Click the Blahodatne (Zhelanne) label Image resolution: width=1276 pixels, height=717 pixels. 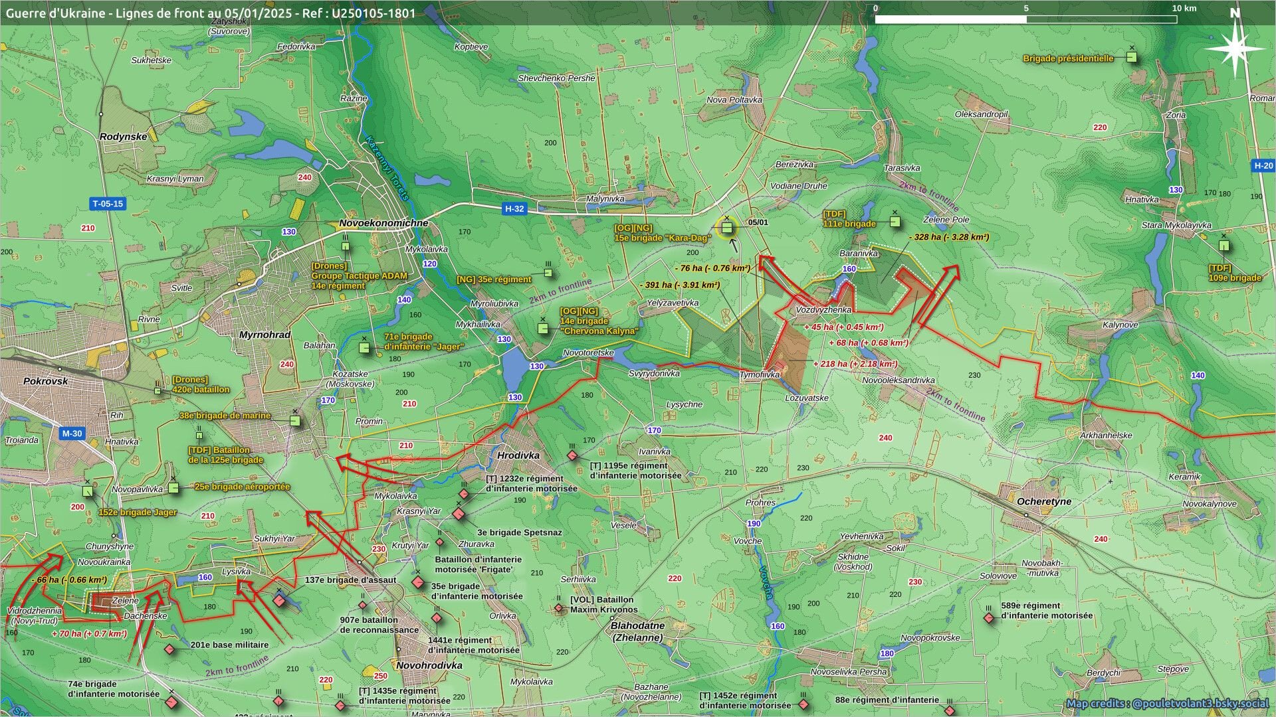point(637,631)
